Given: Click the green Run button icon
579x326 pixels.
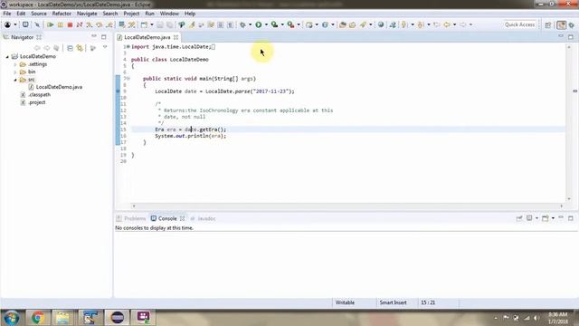Looking at the screenshot, I should 259,24.
